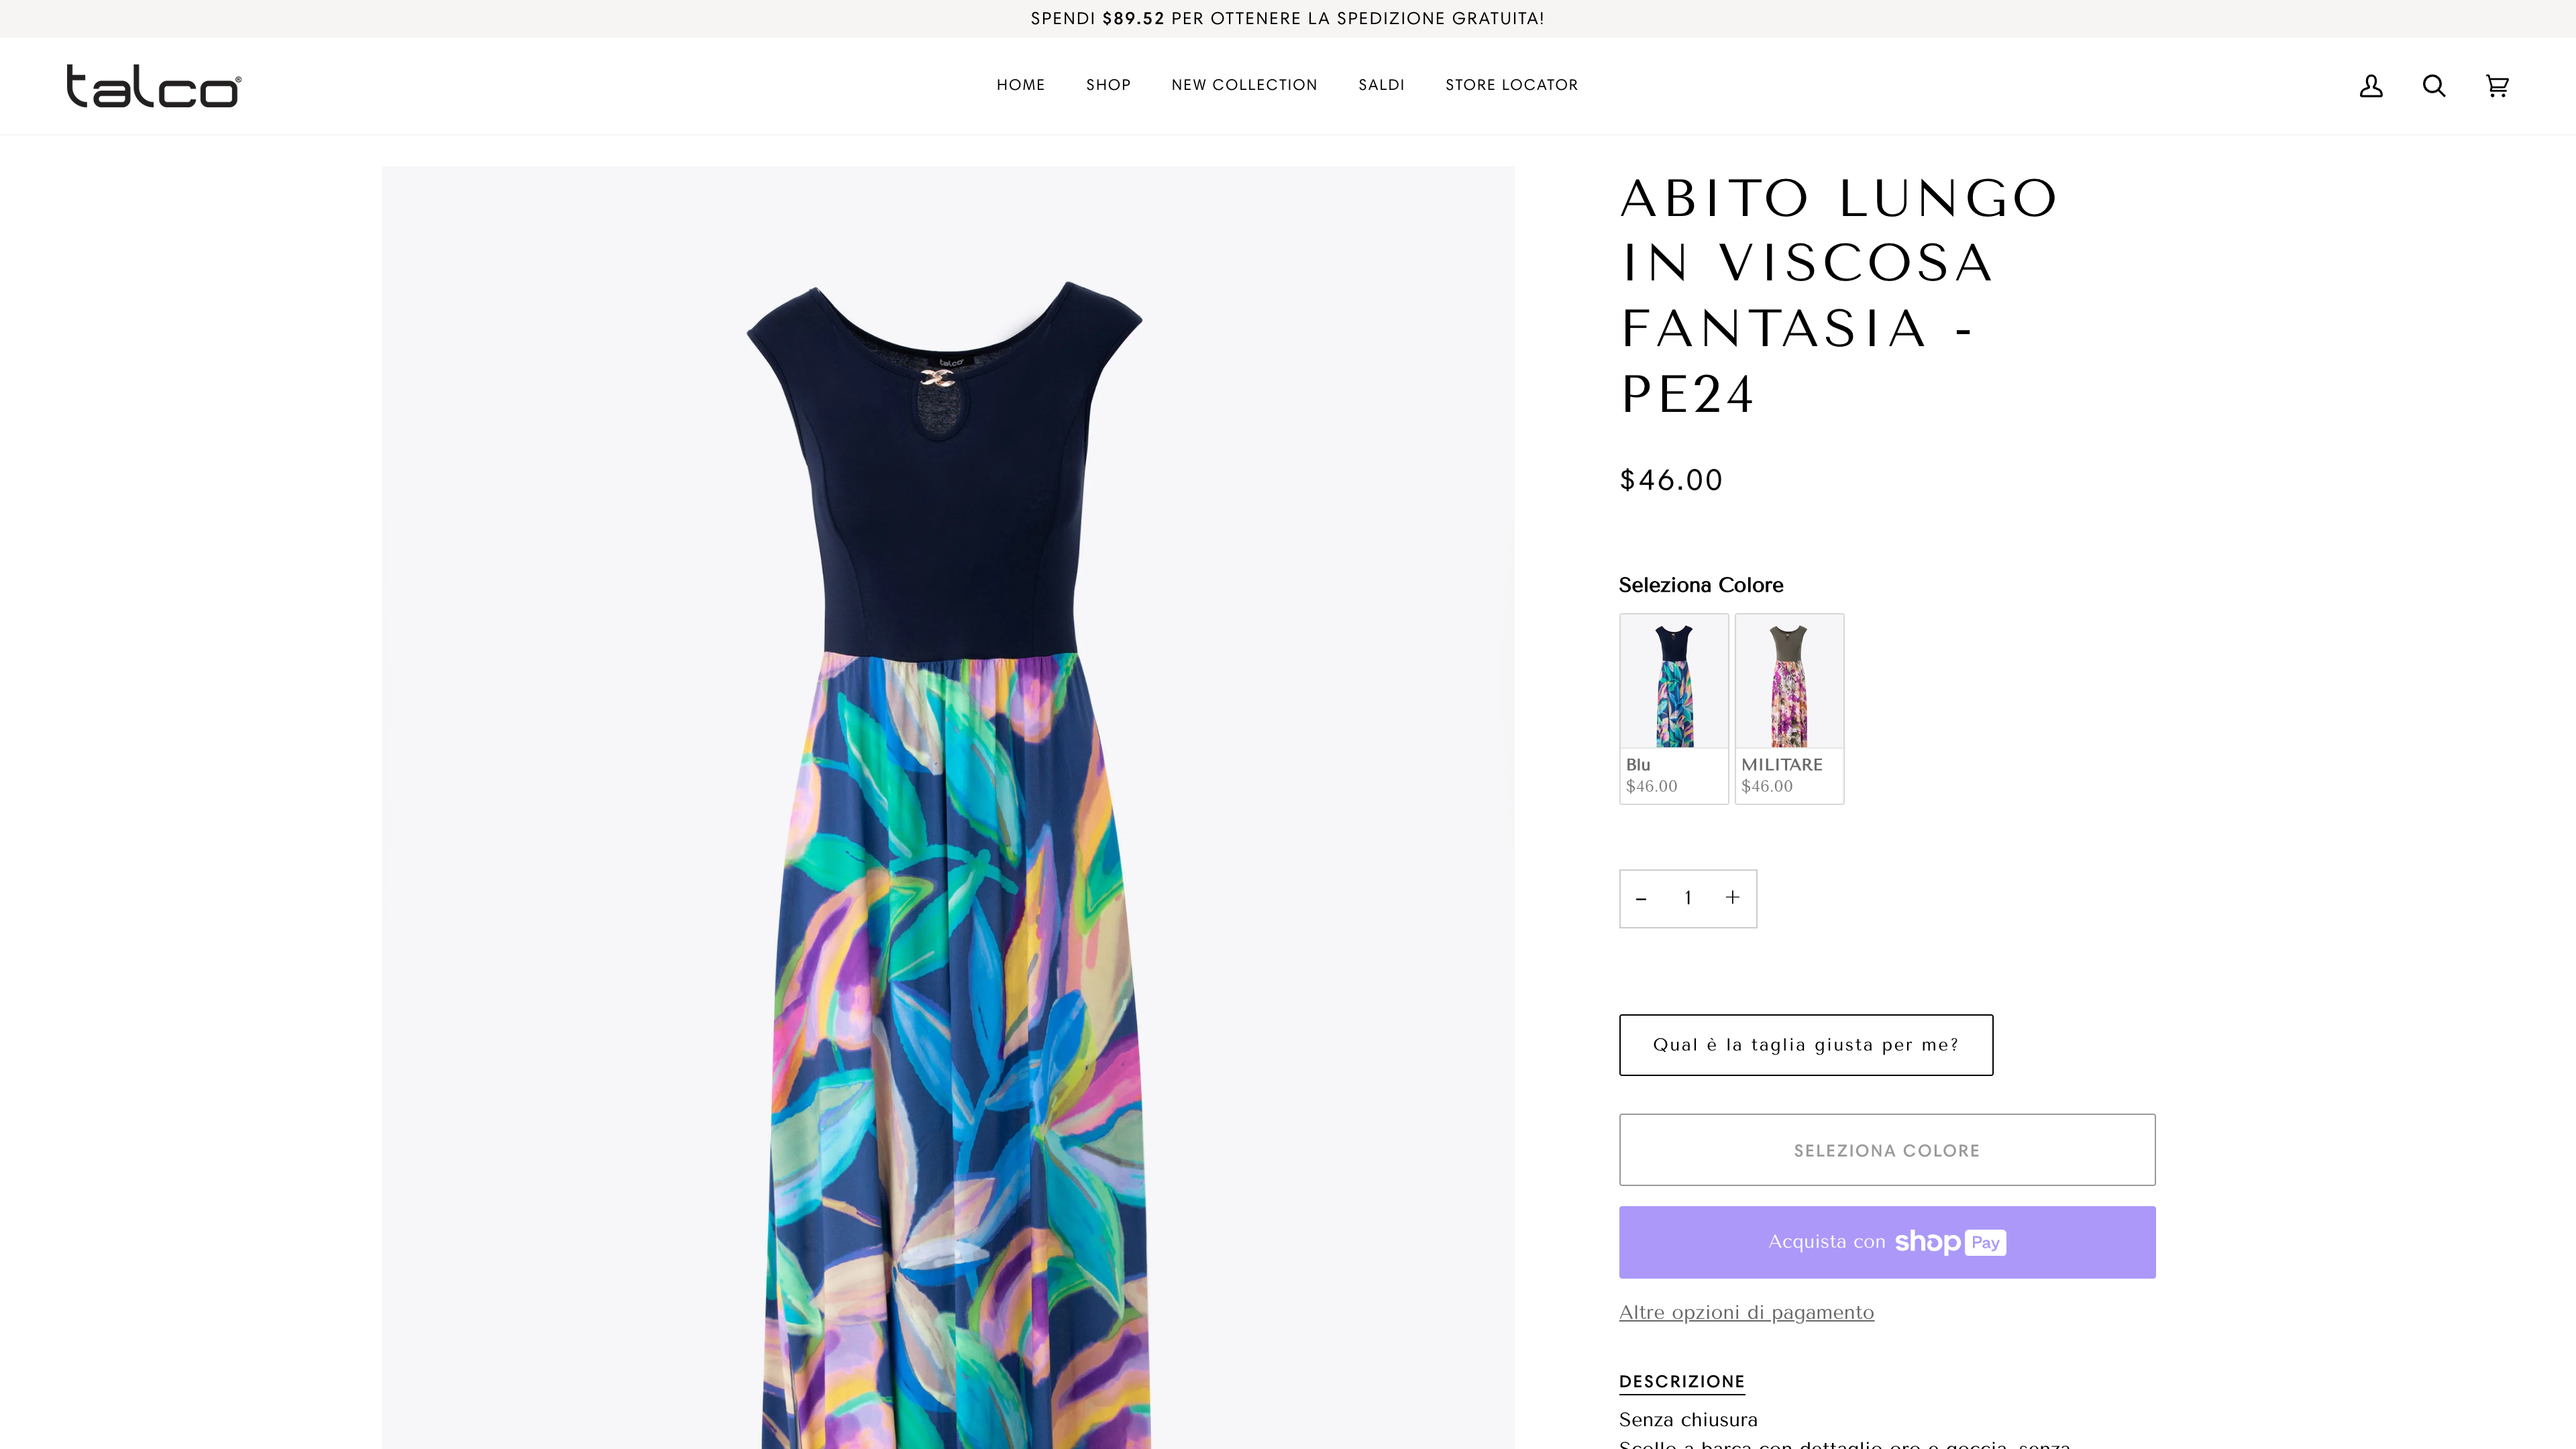Click Qual è la taglia giusta per me?
This screenshot has width=2576, height=1449.
(x=1805, y=1044)
